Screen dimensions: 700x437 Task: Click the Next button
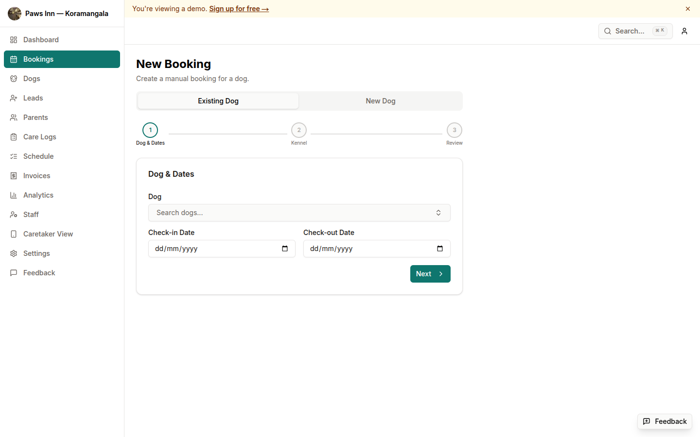point(430,273)
